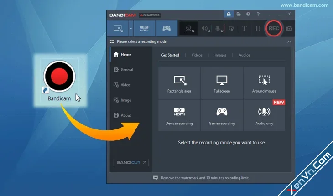Click the Please select a recording mode text
Viewport: 333px width, 196px height.
coord(142,42)
